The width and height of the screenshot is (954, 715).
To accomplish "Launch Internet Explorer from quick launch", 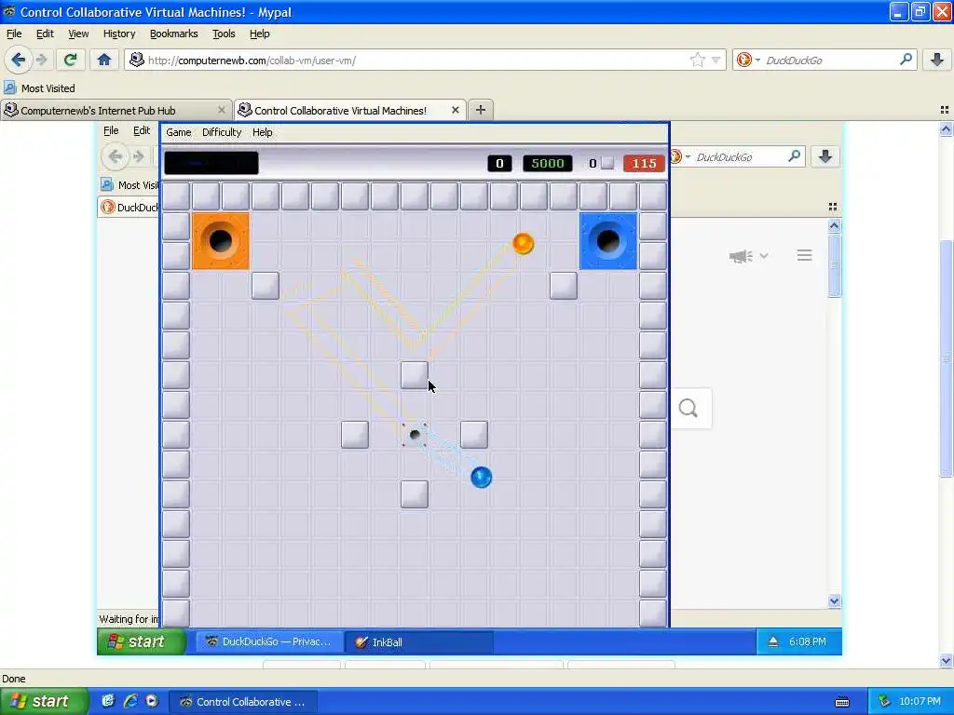I will click(x=130, y=701).
